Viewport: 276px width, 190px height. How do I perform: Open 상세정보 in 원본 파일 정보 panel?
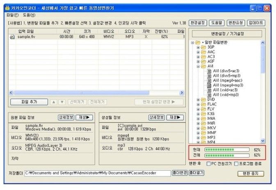66,117
